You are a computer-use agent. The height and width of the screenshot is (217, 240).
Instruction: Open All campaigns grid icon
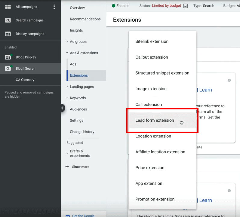point(8,7)
